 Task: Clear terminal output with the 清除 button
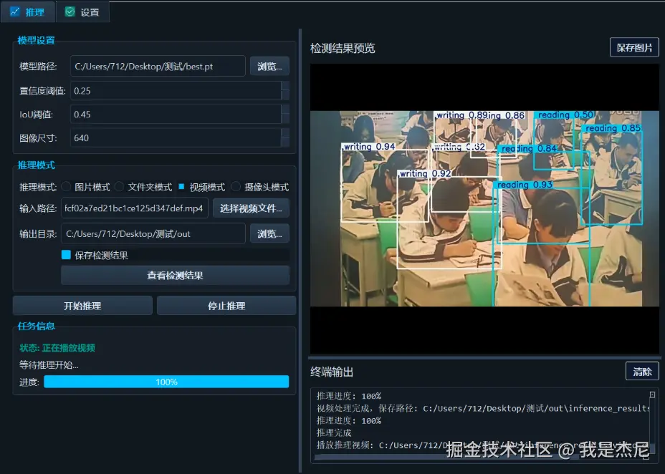[x=642, y=371]
